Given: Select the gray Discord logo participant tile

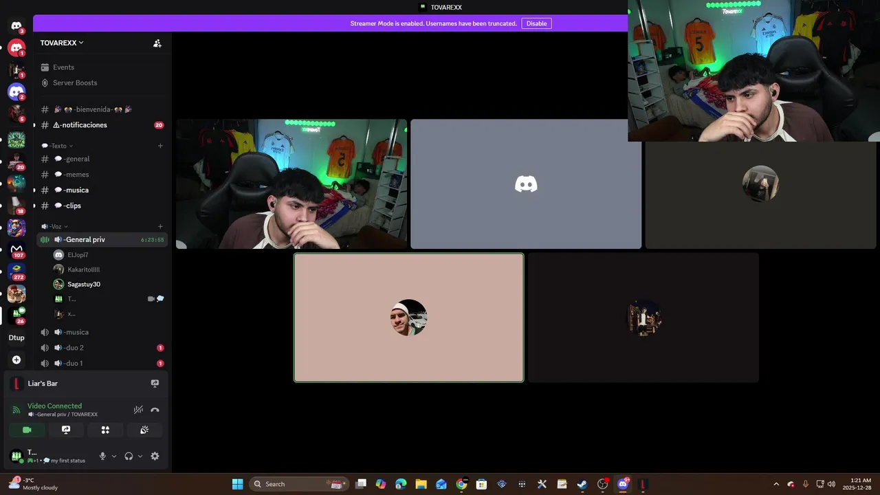Looking at the screenshot, I should (x=526, y=184).
